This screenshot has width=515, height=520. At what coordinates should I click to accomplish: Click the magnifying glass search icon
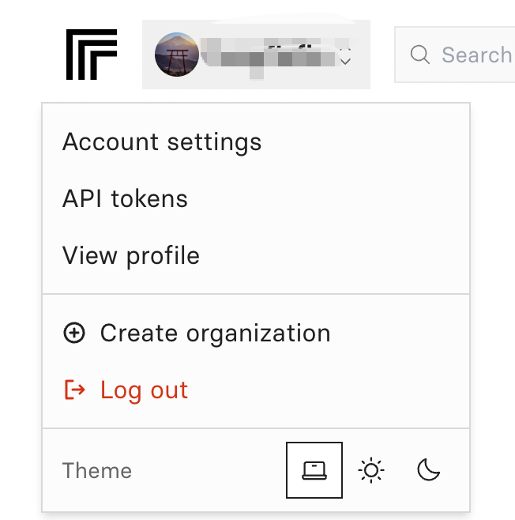pos(420,55)
